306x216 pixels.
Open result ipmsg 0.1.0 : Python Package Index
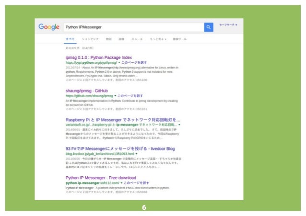coord(99,57)
